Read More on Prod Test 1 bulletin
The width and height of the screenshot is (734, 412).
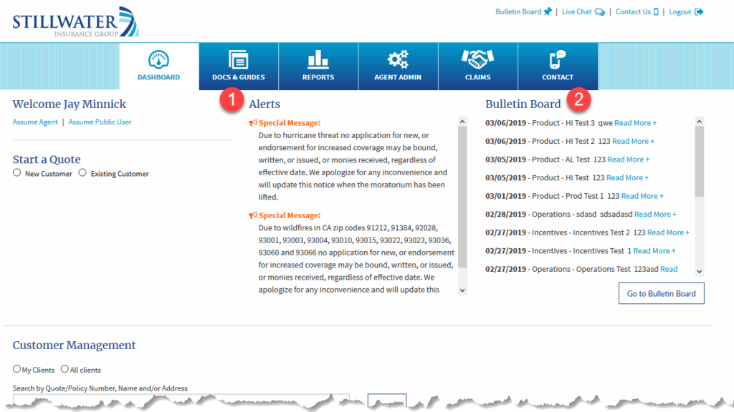[642, 196]
